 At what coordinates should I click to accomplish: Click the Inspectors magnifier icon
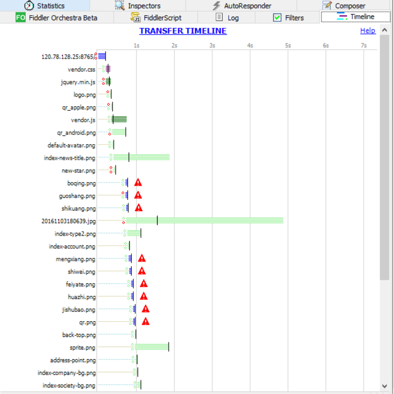click(120, 6)
